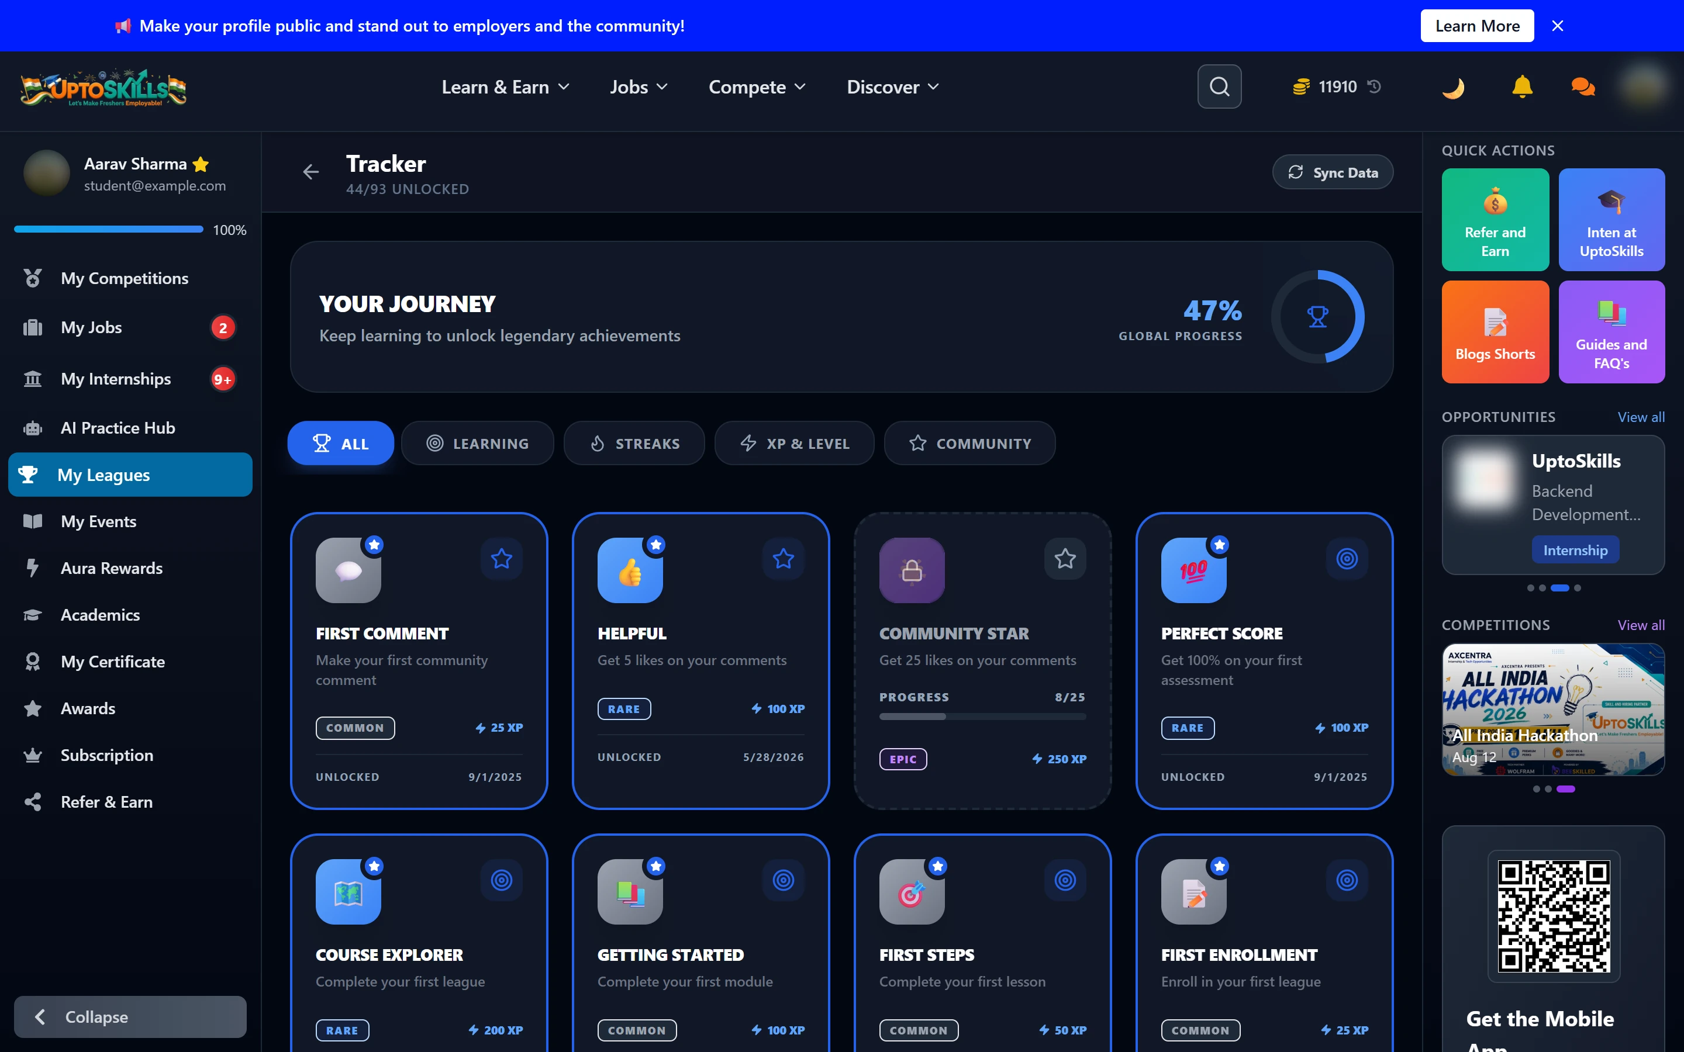Click the coins balance 11910
1684x1052 pixels.
pyautogui.click(x=1326, y=87)
